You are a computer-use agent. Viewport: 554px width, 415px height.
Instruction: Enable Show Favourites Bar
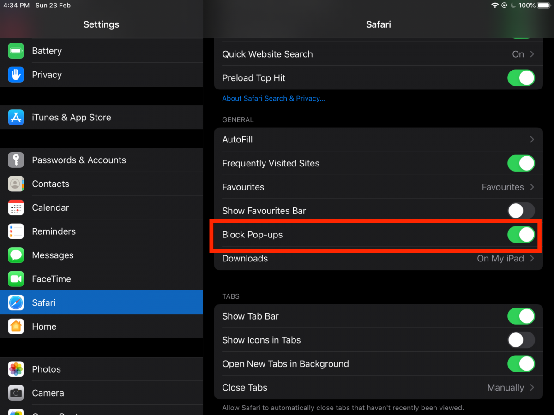(521, 211)
